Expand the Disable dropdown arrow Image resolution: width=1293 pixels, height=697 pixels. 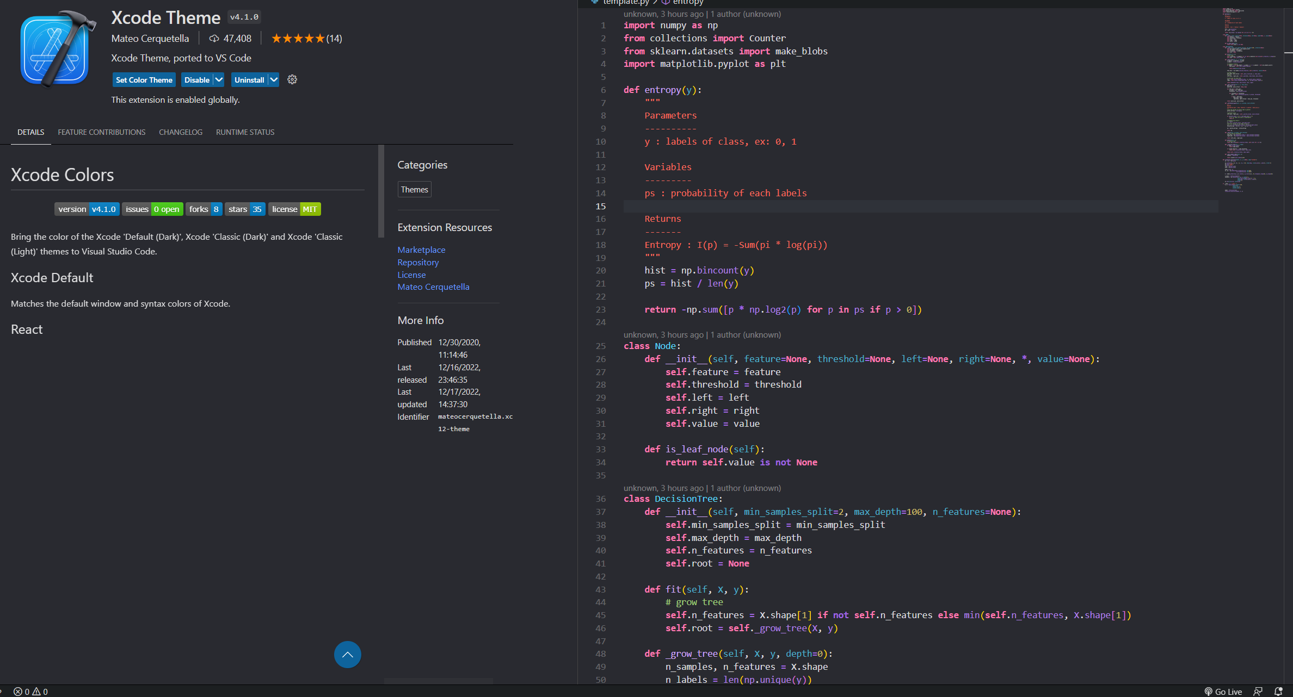[x=219, y=80]
